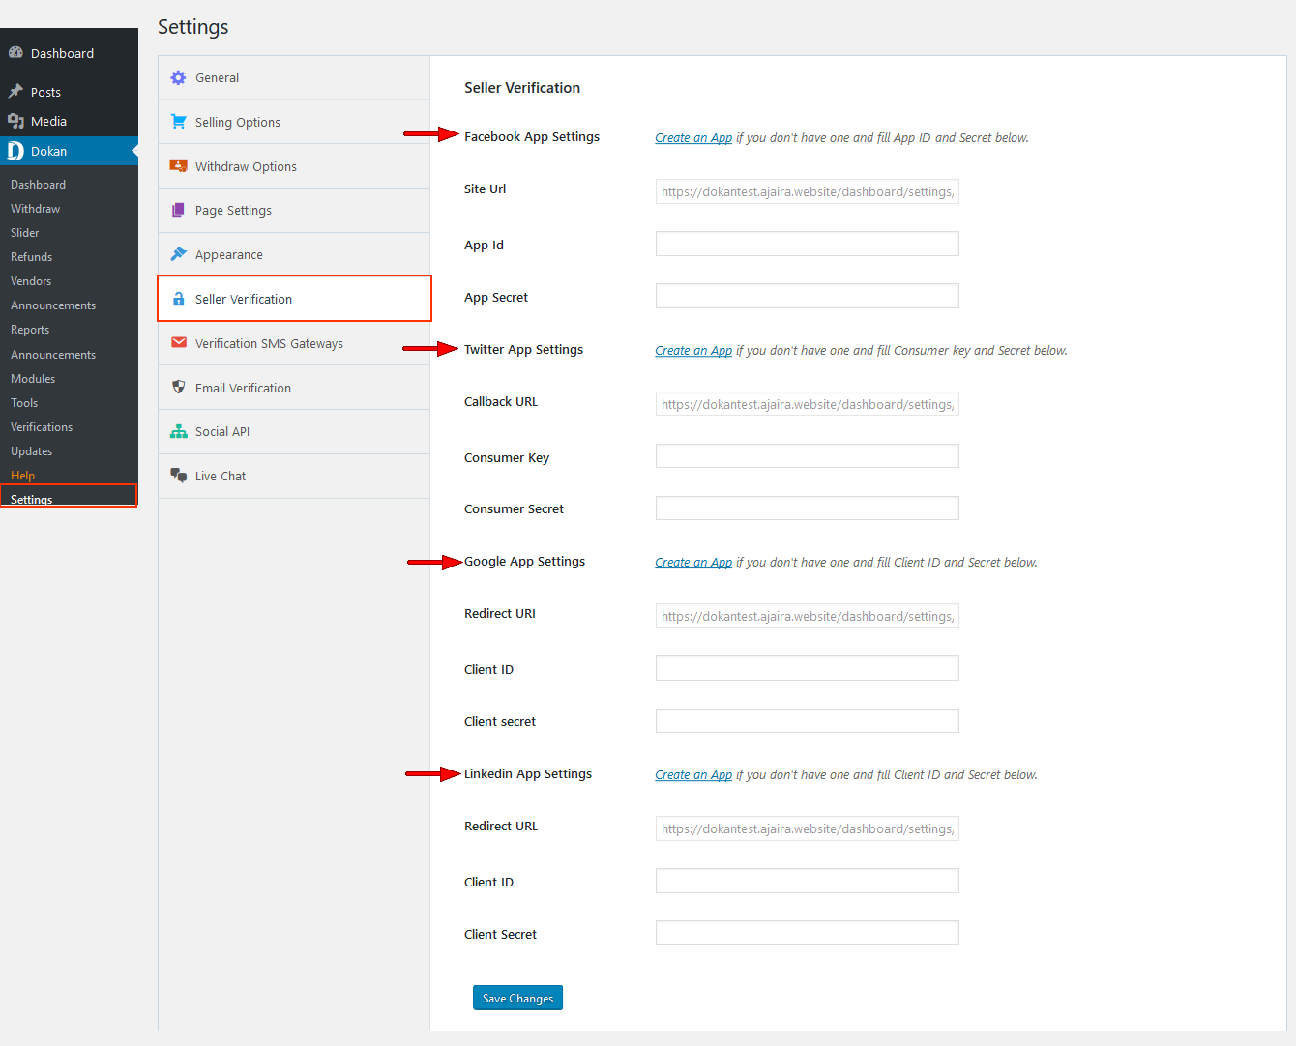
Task: Open the Live Chat tab
Action: click(294, 477)
